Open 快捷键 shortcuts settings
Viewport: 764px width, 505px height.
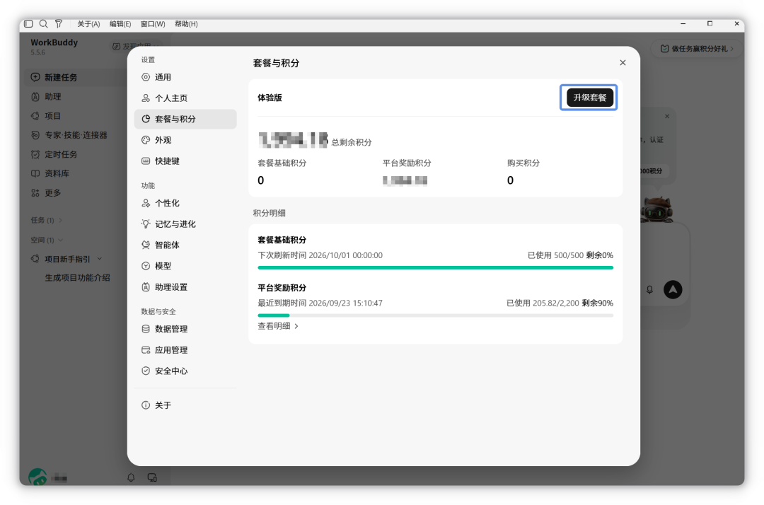tap(185, 161)
